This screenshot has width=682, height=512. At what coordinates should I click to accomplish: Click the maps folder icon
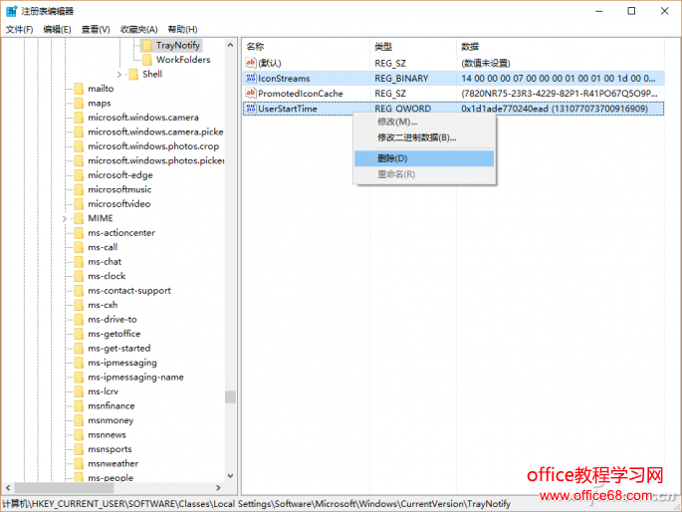79,103
